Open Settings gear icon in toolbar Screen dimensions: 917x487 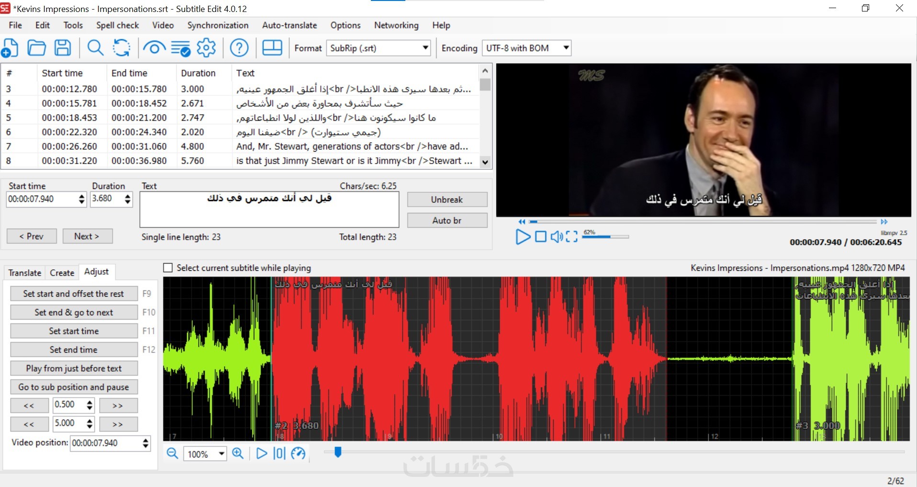pos(206,48)
